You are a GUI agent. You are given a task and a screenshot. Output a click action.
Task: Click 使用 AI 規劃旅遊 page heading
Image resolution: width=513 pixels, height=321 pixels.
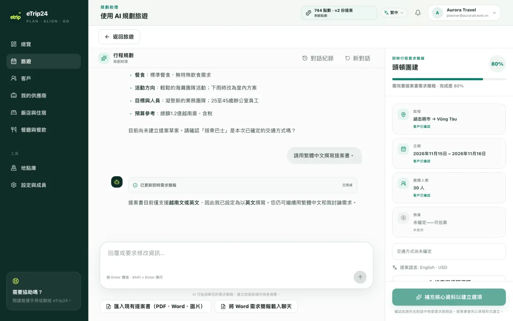124,16
